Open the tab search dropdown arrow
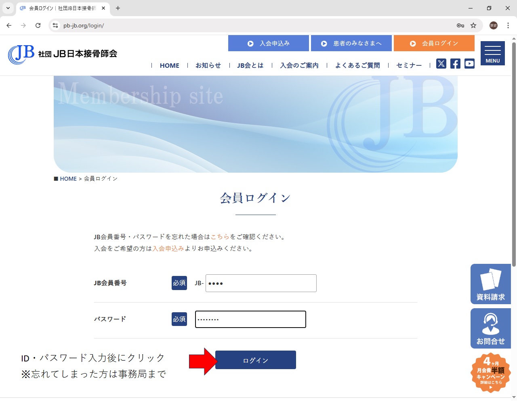Image resolution: width=517 pixels, height=401 pixels. (8, 8)
